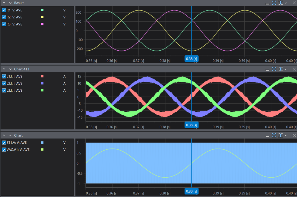Move Chart 413 panel up with arrow
The width and height of the screenshot is (297, 197).
coord(4,69)
